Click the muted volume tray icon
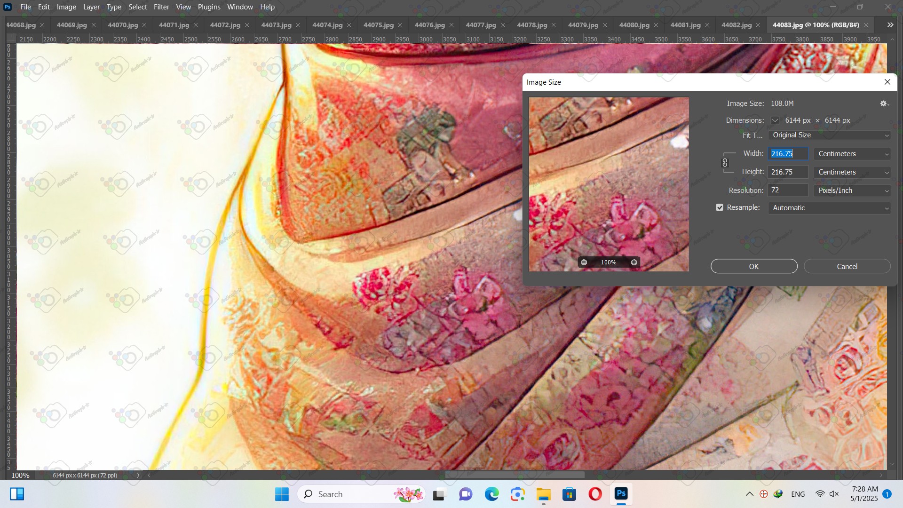The height and width of the screenshot is (508, 903). 834,494
